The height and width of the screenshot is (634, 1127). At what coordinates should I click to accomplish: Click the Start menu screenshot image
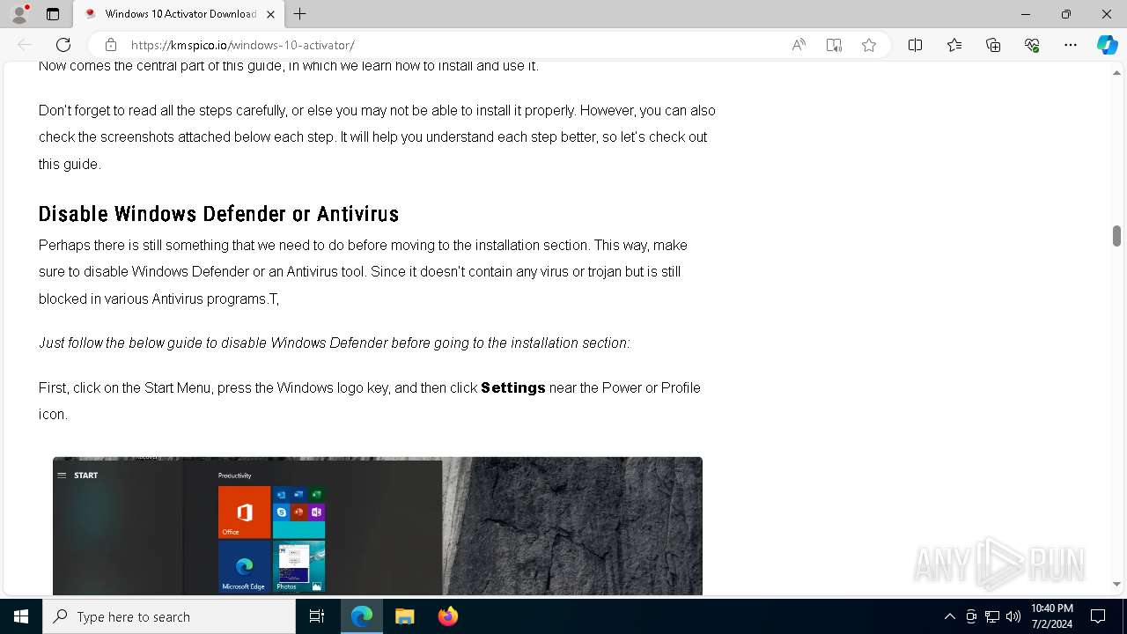click(x=378, y=526)
